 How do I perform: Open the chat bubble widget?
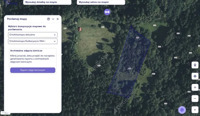coord(182,110)
